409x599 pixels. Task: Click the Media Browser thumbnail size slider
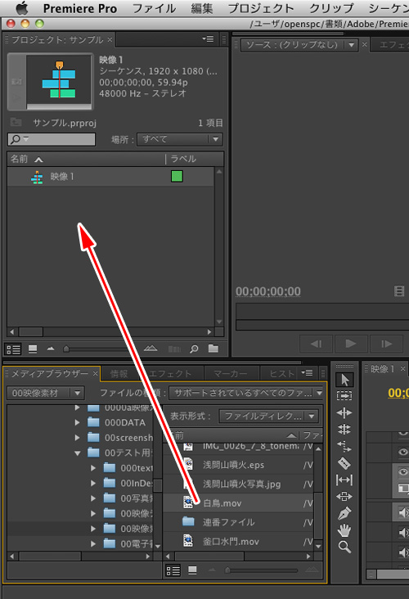click(x=227, y=570)
